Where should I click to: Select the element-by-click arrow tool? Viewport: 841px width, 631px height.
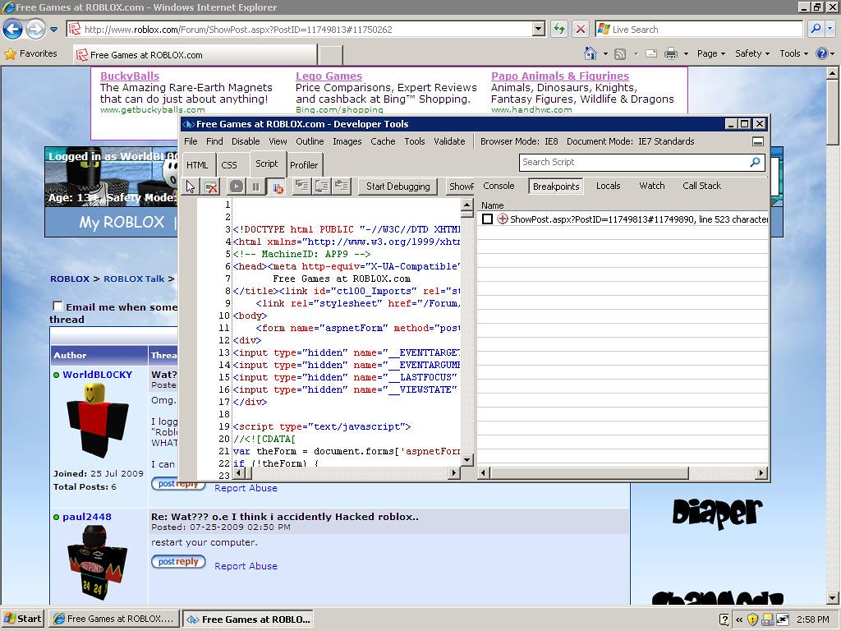click(x=191, y=187)
